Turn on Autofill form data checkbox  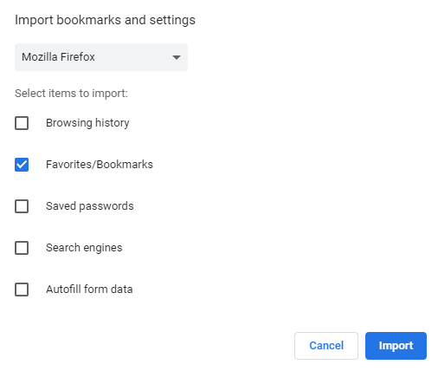pos(22,290)
